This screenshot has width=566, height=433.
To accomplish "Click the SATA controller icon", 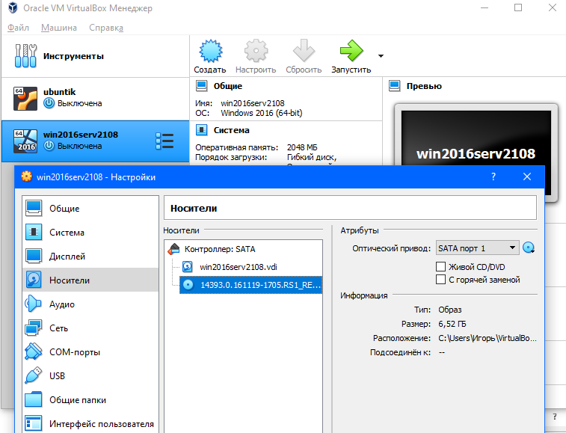I will (174, 249).
